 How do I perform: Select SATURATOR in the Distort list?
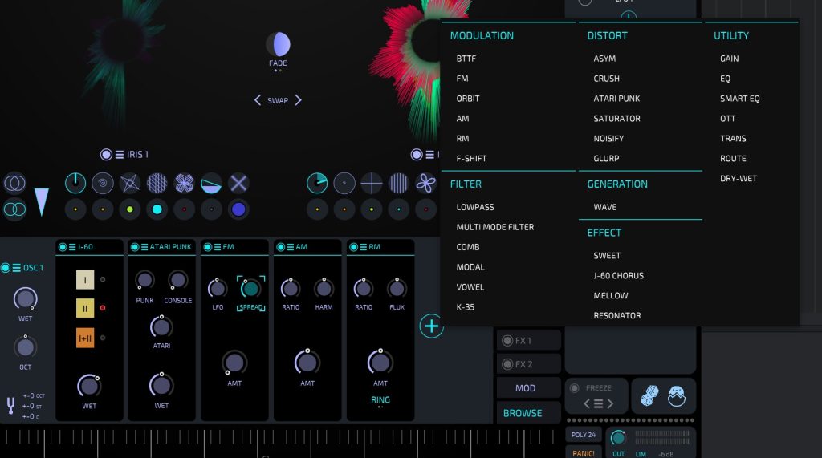click(616, 119)
